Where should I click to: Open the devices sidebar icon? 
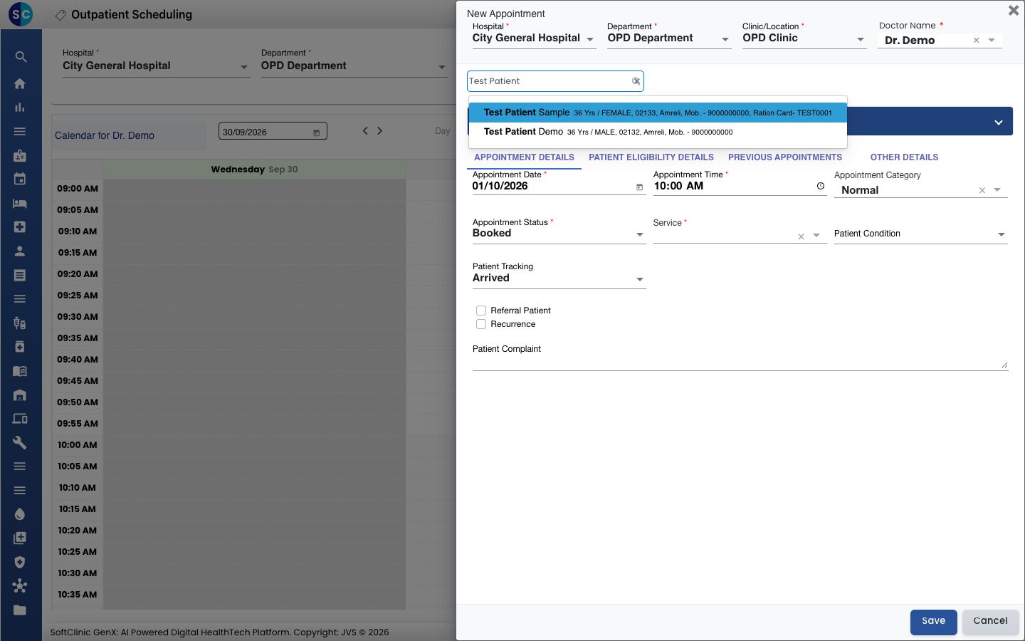(x=20, y=419)
